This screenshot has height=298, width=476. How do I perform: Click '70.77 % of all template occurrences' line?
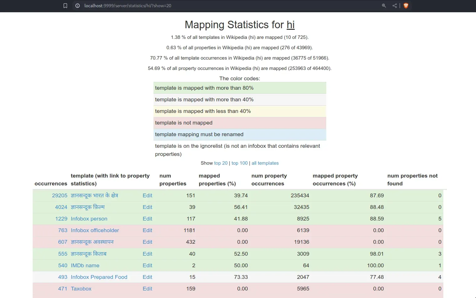pyautogui.click(x=240, y=58)
